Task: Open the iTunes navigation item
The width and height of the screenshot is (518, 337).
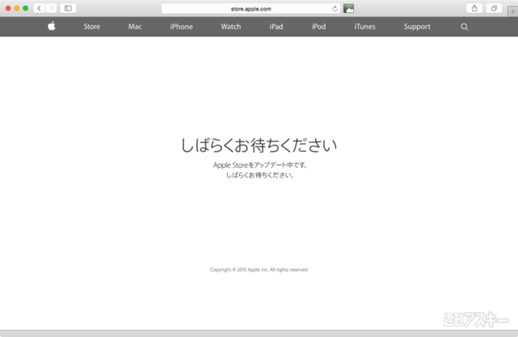Action: pos(364,27)
